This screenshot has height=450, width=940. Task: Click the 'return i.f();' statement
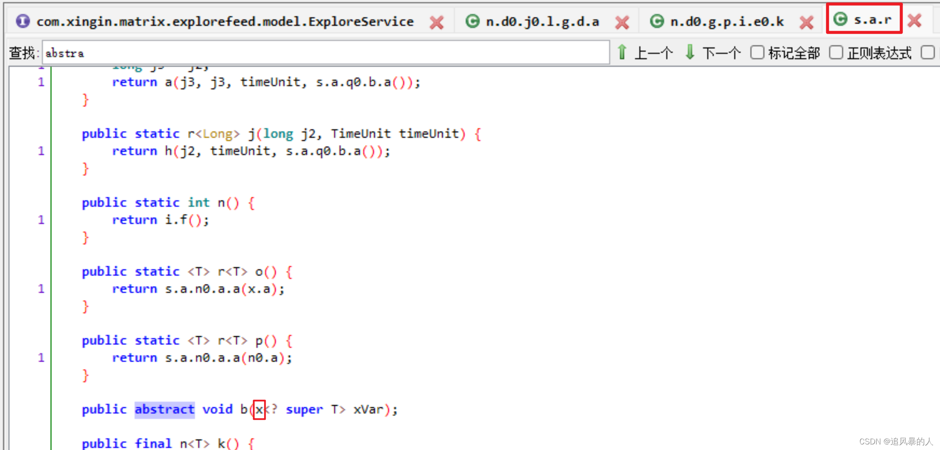pyautogui.click(x=161, y=220)
